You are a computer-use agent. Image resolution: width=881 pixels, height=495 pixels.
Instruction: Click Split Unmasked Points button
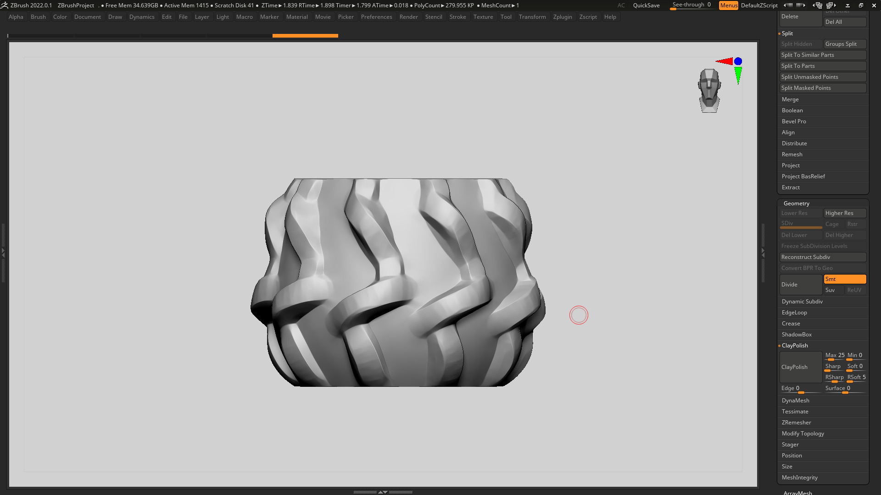pyautogui.click(x=823, y=77)
